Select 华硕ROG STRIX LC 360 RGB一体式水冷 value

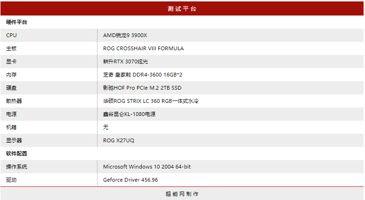(151, 101)
